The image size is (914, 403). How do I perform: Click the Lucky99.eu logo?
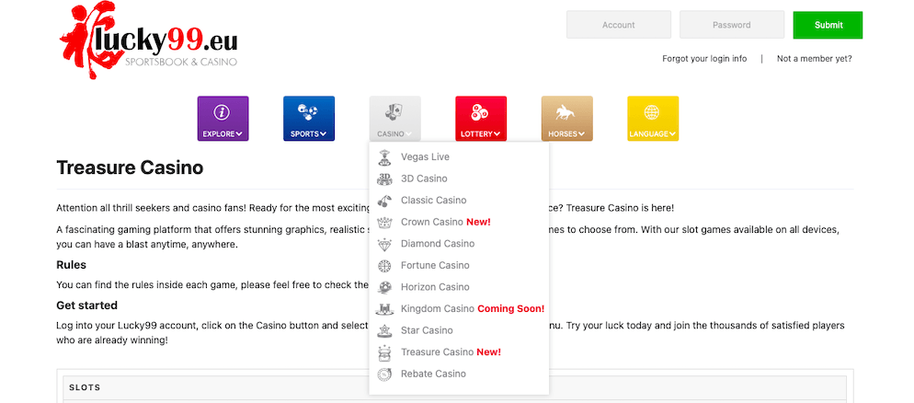pos(148,40)
